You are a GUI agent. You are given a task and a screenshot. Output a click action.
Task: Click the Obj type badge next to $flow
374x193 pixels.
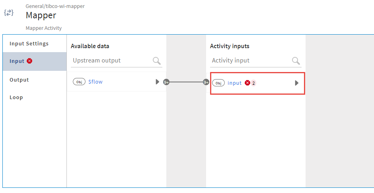click(79, 82)
